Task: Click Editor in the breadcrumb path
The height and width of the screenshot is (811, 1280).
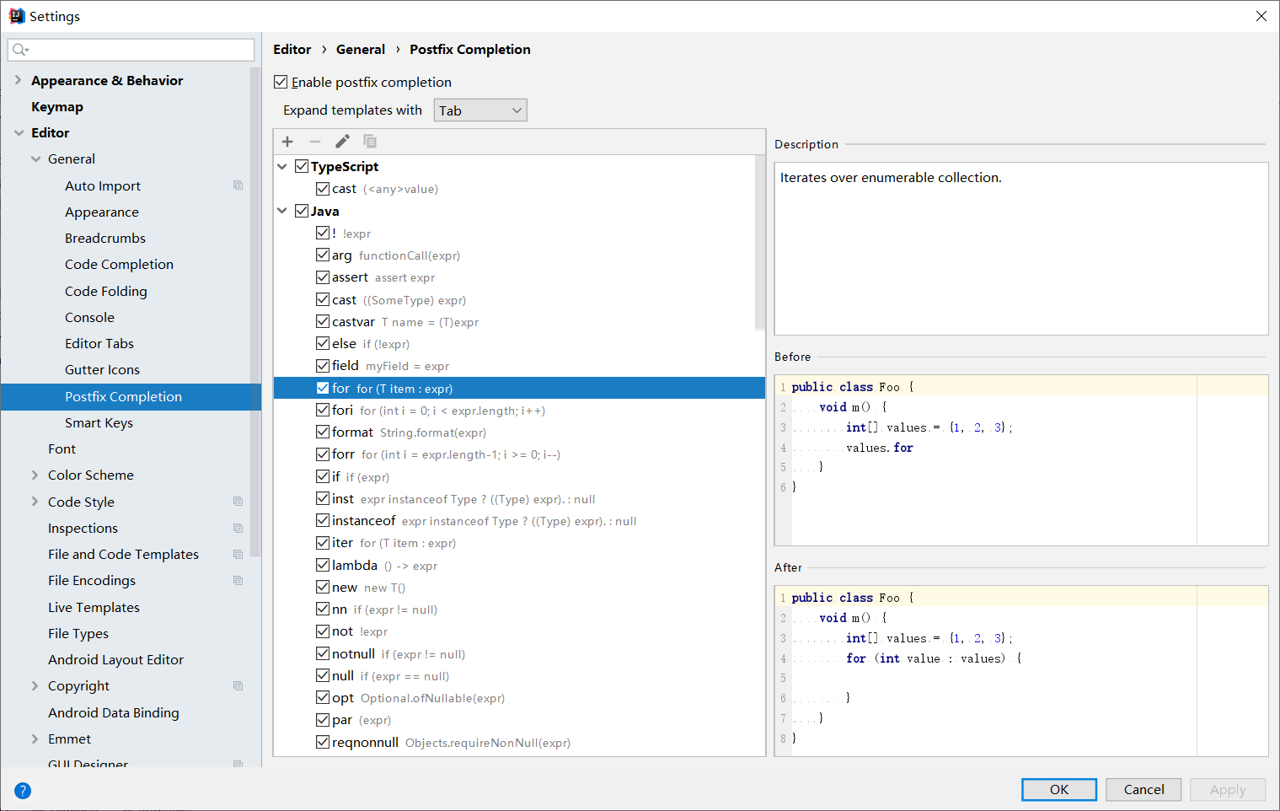Action: [x=292, y=50]
